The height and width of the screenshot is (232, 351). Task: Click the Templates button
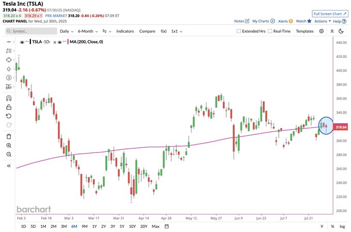click(305, 32)
